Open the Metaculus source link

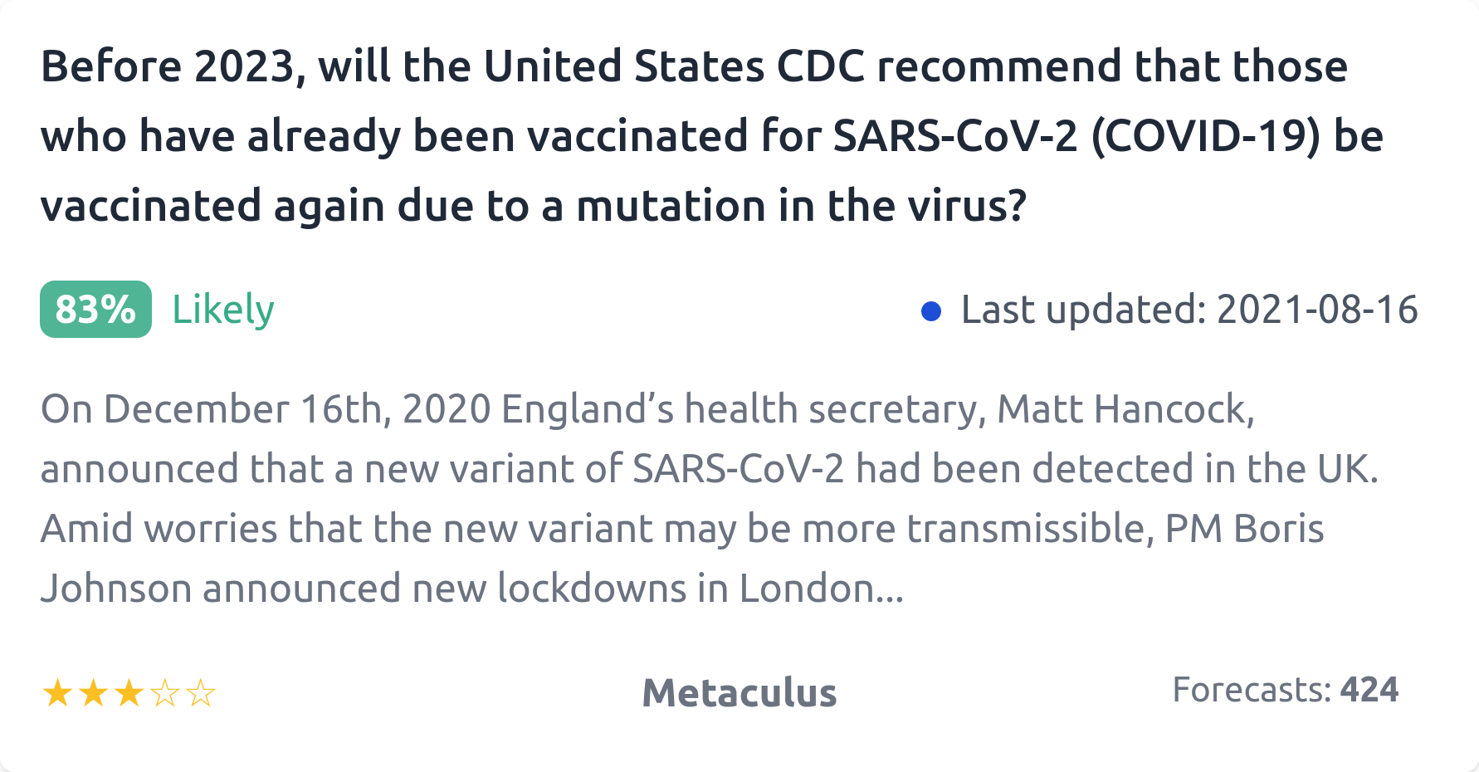739,692
